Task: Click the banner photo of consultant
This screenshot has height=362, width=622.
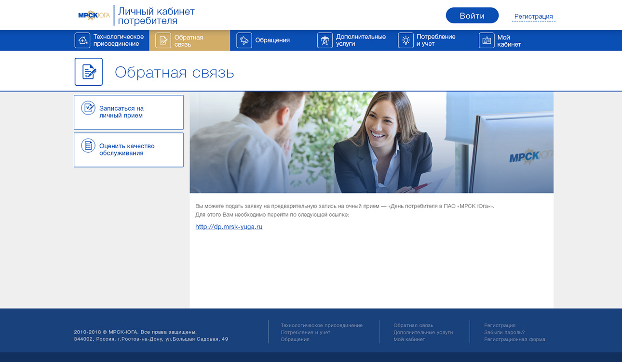Action: 371,142
